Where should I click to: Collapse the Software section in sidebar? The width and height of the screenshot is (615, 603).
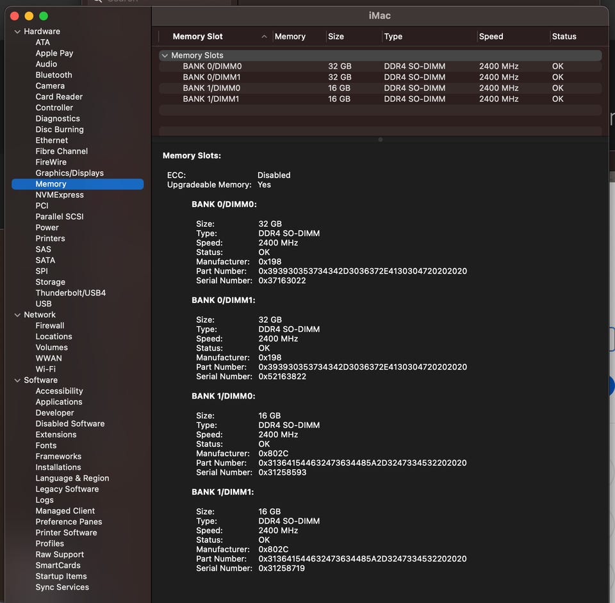(17, 380)
